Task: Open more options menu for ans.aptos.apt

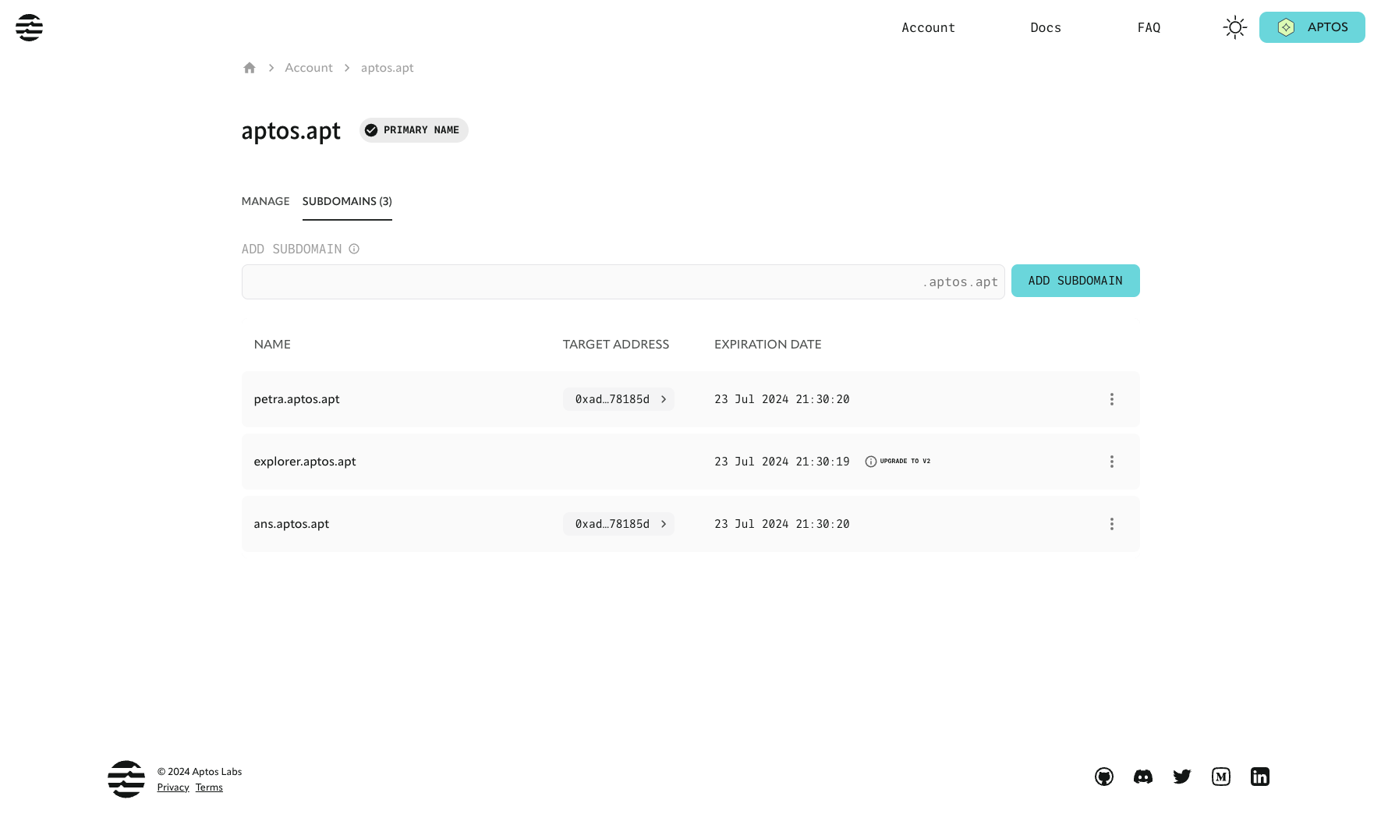Action: [1112, 524]
